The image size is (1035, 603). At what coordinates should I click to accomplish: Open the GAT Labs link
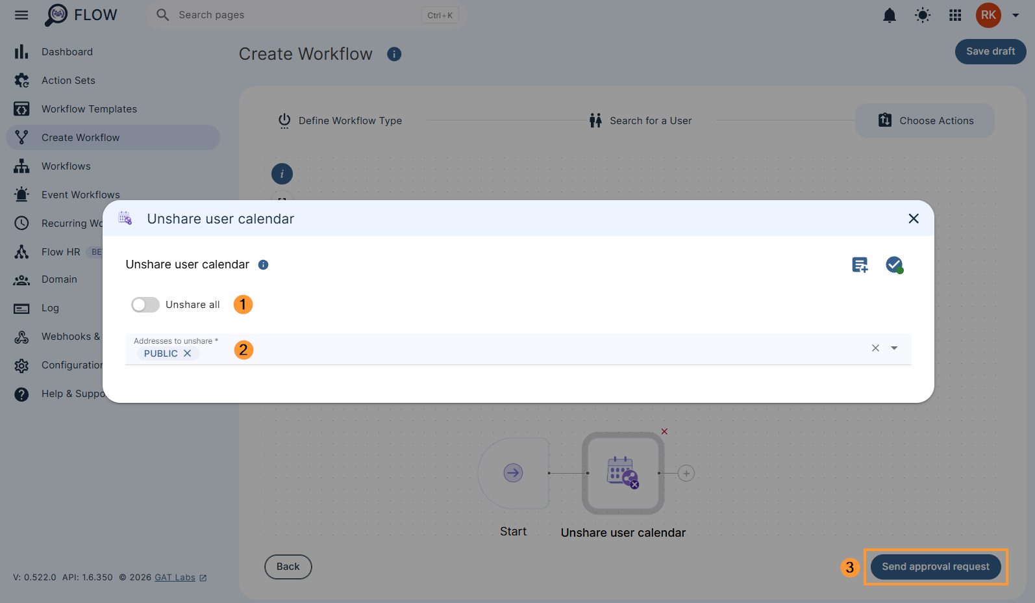point(181,578)
